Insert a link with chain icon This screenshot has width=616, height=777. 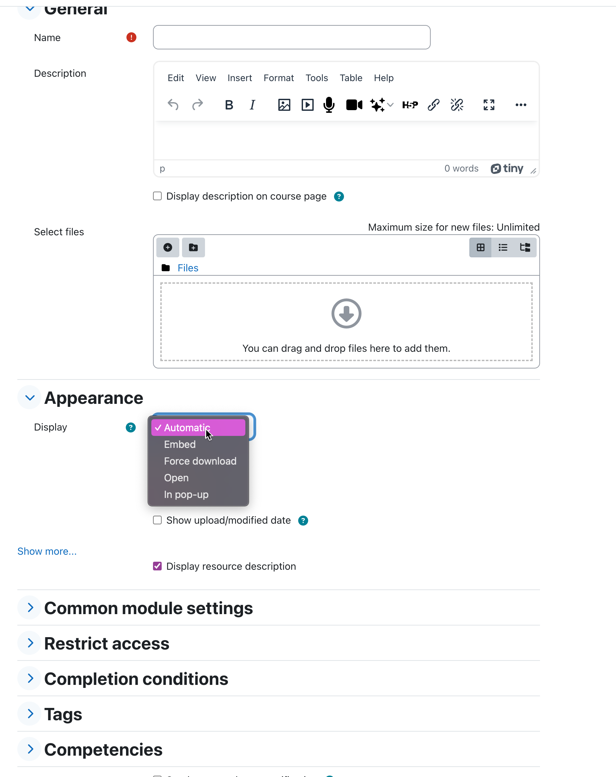point(433,105)
